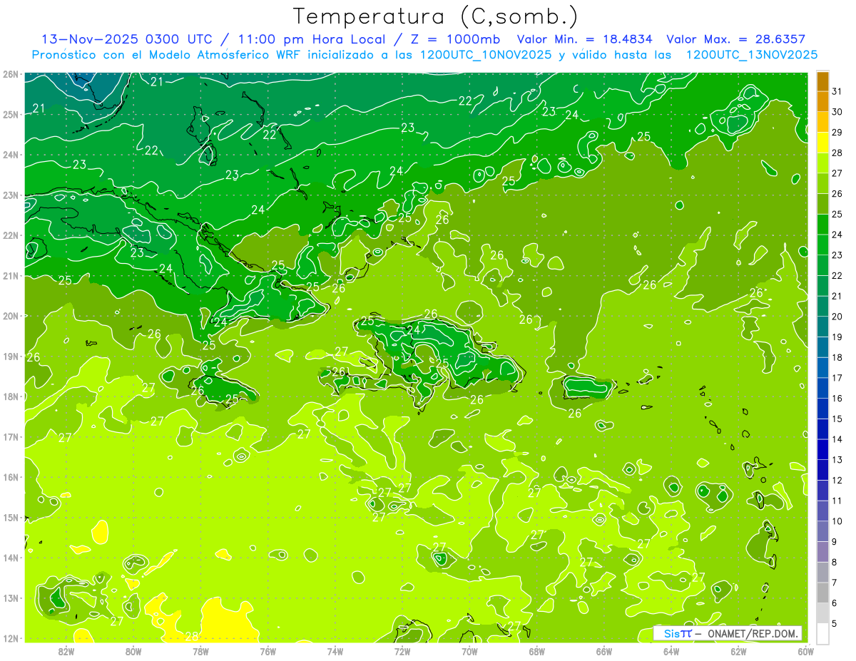
Task: Click the '60W' longitude label
Action: click(x=805, y=650)
